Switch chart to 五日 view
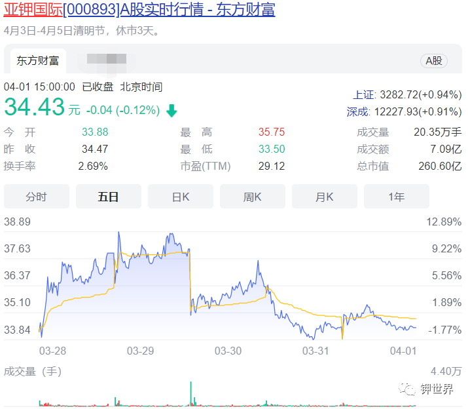Screen dimensions: 468x409 pos(109,197)
